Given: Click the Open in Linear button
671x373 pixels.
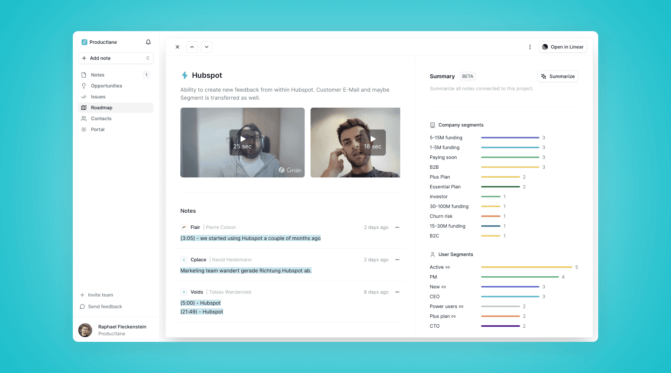Looking at the screenshot, I should (562, 47).
